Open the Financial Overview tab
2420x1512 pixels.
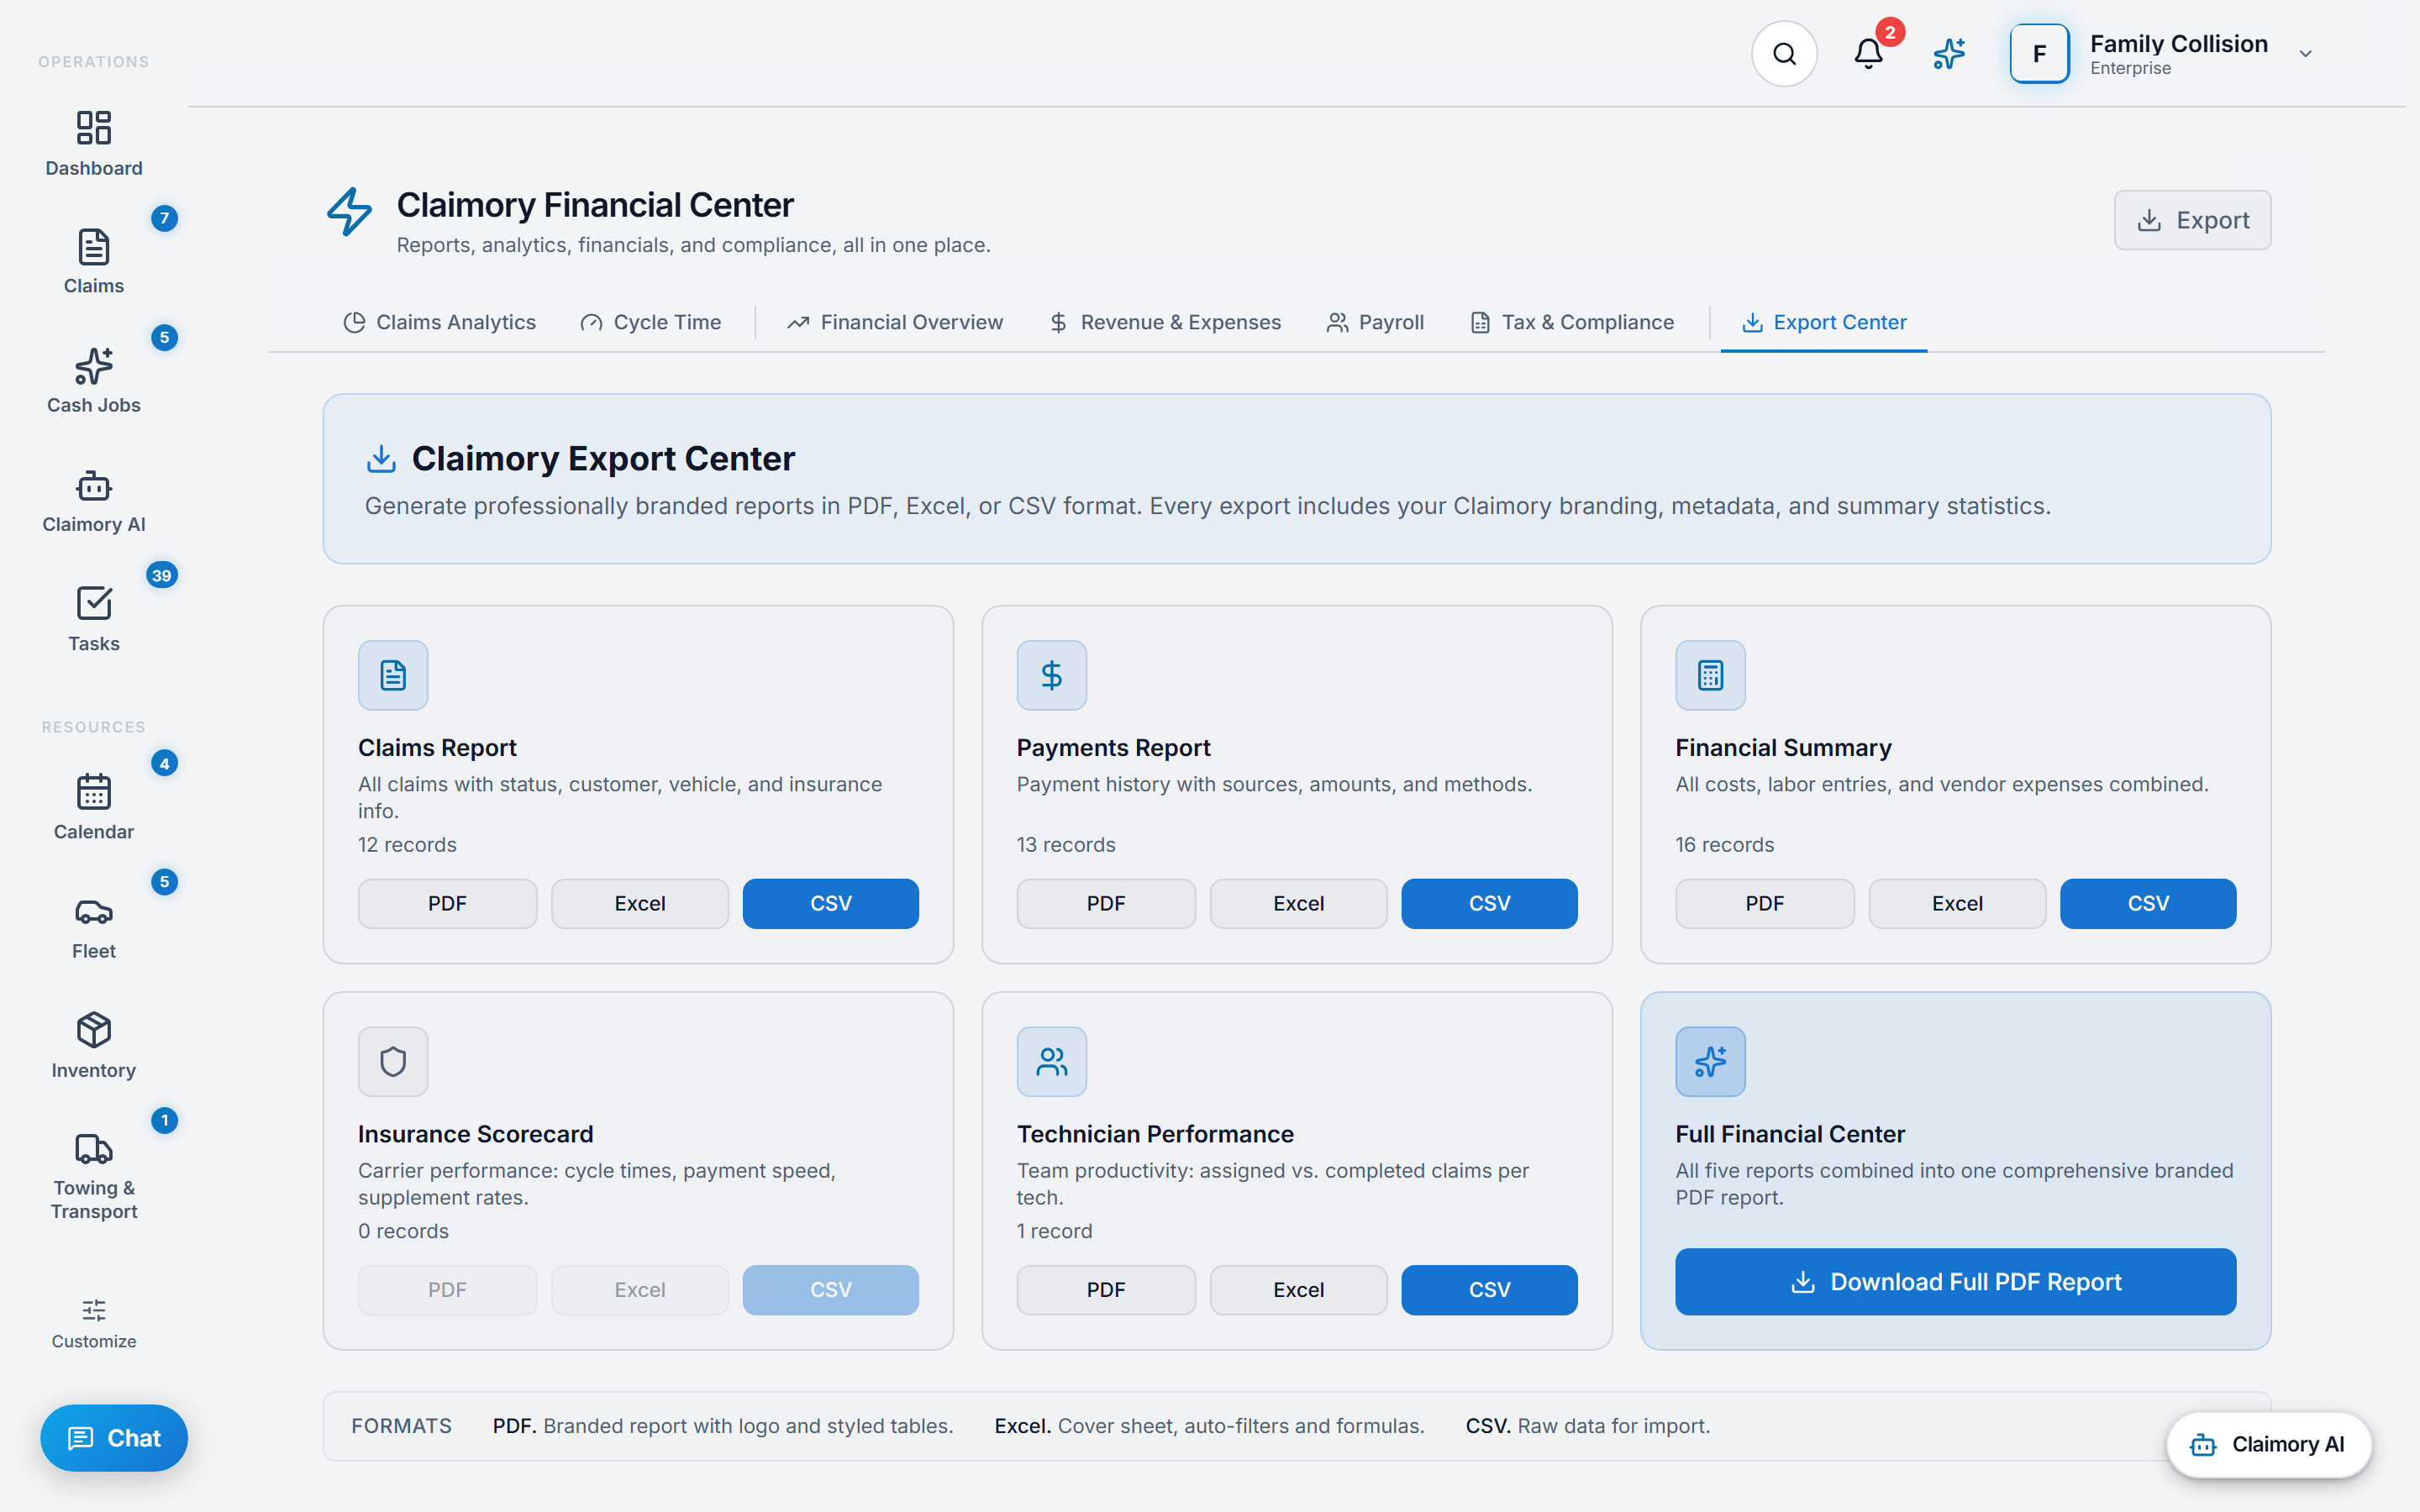(894, 322)
